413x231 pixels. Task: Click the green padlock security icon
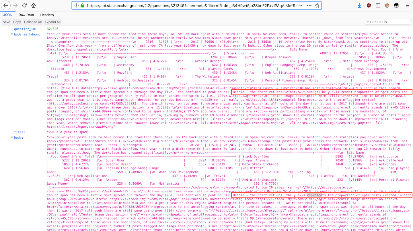82,5
